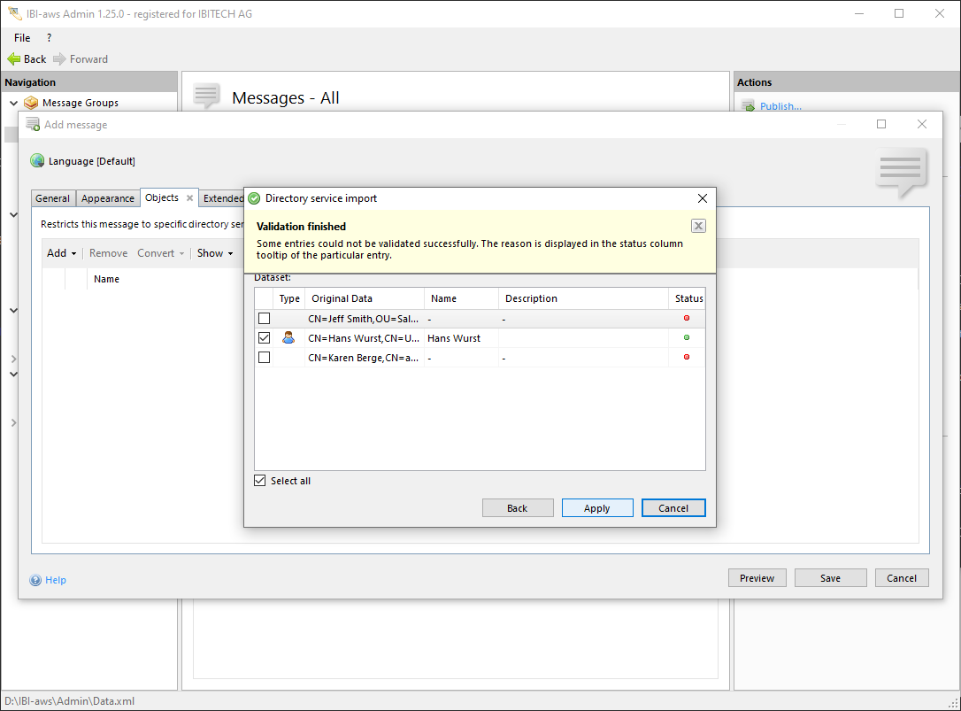
Task: Open the Show dropdown menu
Action: (x=214, y=253)
